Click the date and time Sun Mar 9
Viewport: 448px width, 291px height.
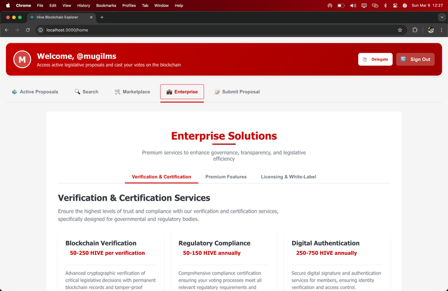(x=428, y=5)
